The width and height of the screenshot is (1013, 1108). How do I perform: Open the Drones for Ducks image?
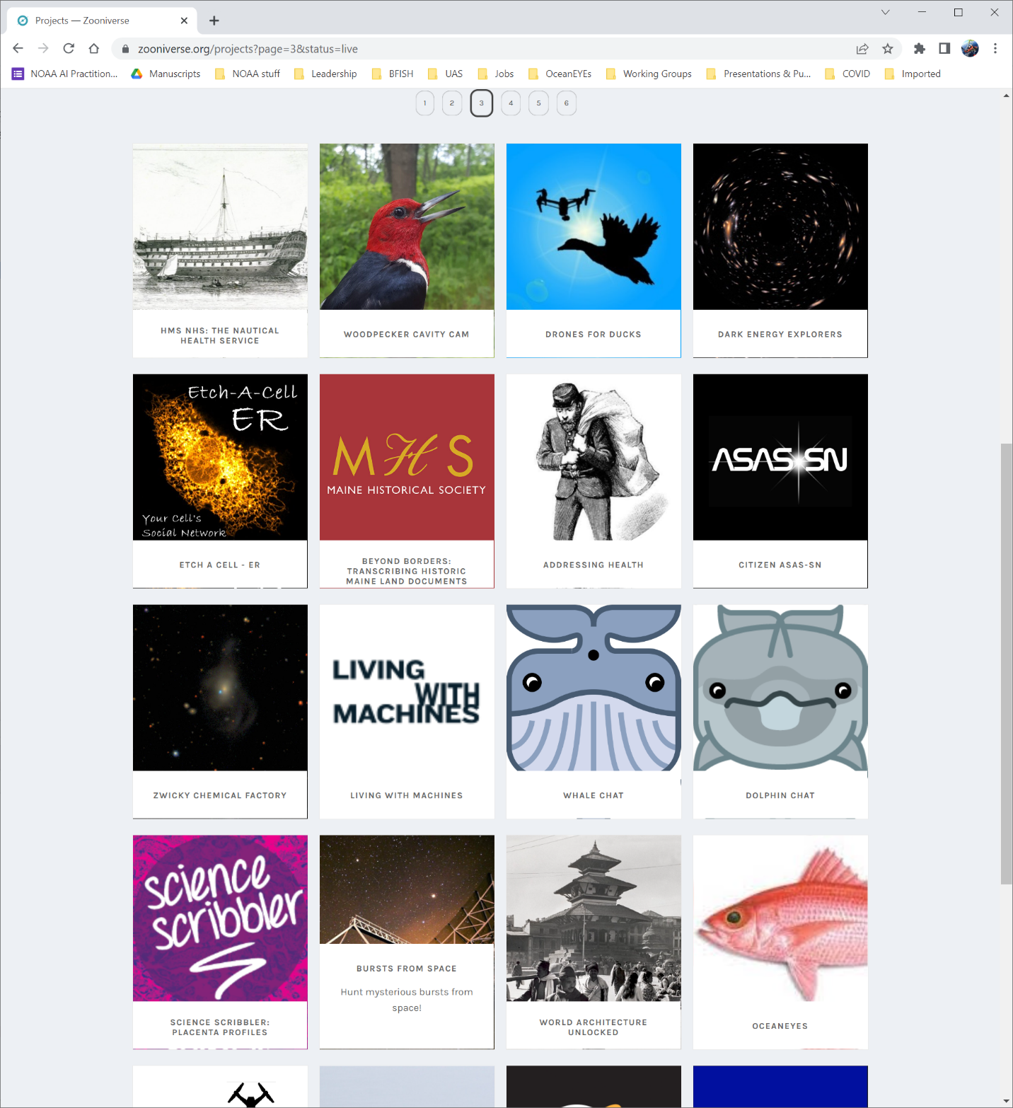[594, 226]
